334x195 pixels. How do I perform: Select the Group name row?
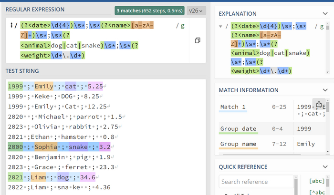(x=238, y=144)
